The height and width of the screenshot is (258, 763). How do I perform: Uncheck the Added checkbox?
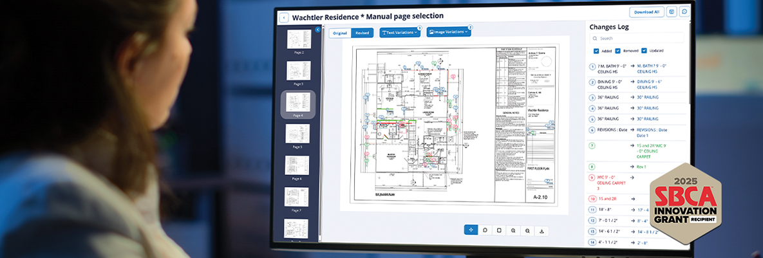(596, 51)
